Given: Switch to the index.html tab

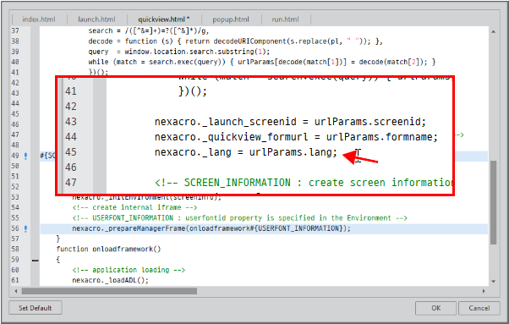Looking at the screenshot, I should click(39, 19).
